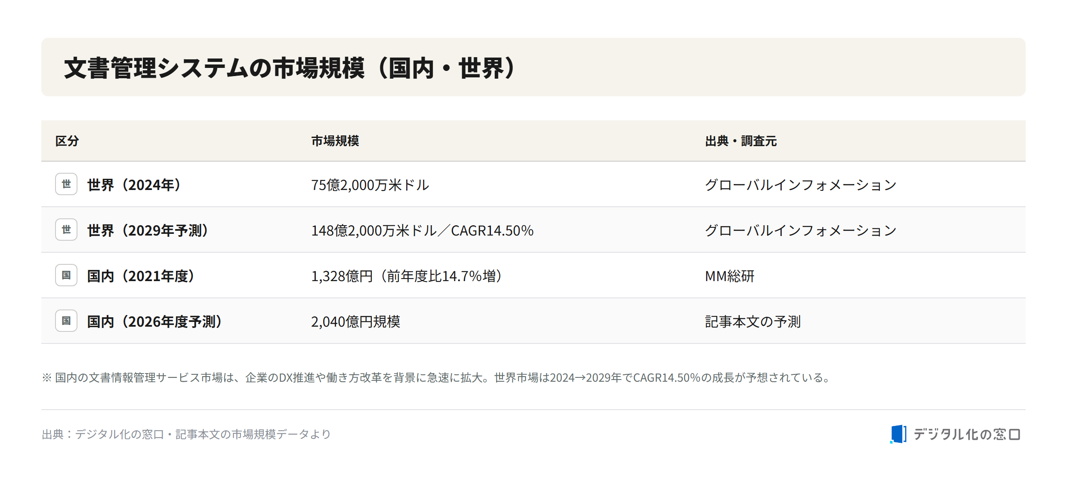Click the blue デジタル化の窓口 logo icon

click(x=898, y=434)
